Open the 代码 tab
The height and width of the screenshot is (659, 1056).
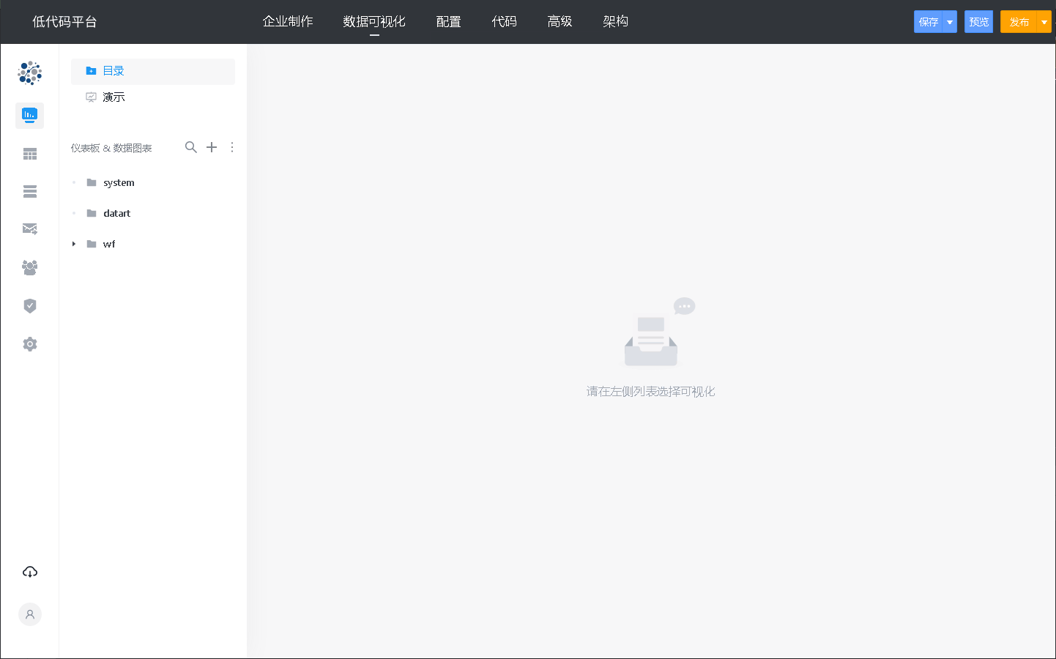[505, 21]
